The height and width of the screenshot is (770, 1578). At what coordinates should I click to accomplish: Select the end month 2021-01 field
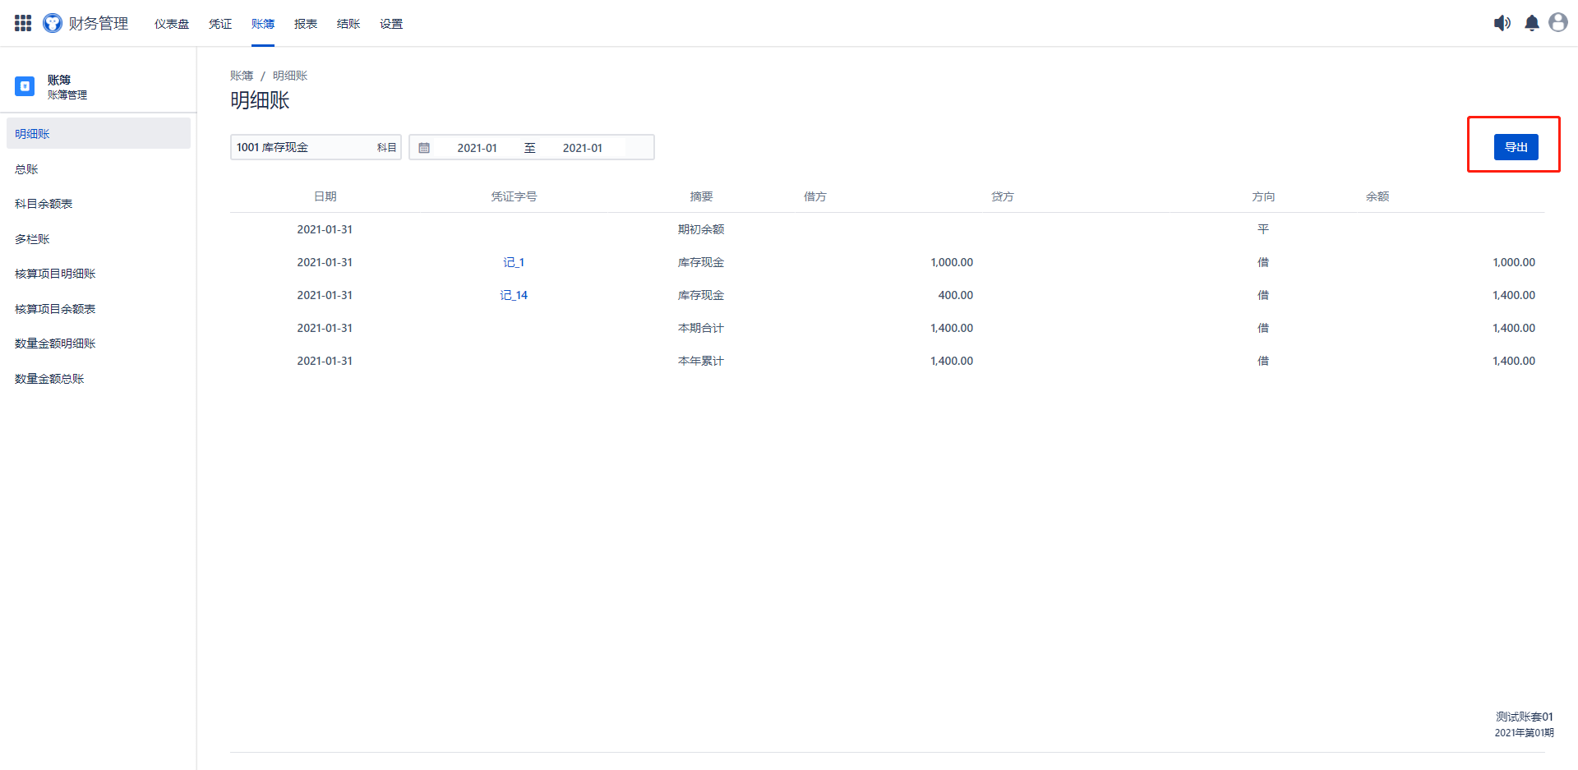[582, 148]
